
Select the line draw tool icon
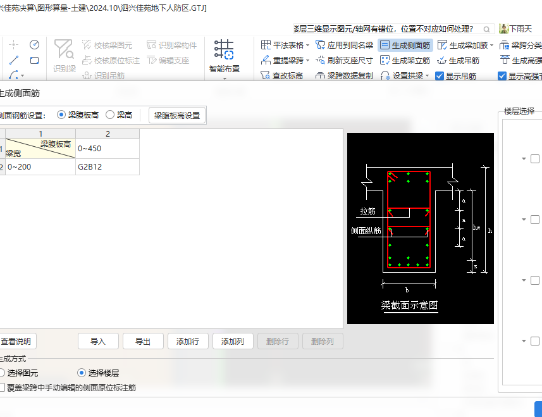click(x=14, y=60)
